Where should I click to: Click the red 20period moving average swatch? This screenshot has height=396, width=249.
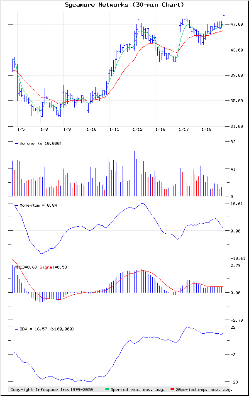click(172, 389)
